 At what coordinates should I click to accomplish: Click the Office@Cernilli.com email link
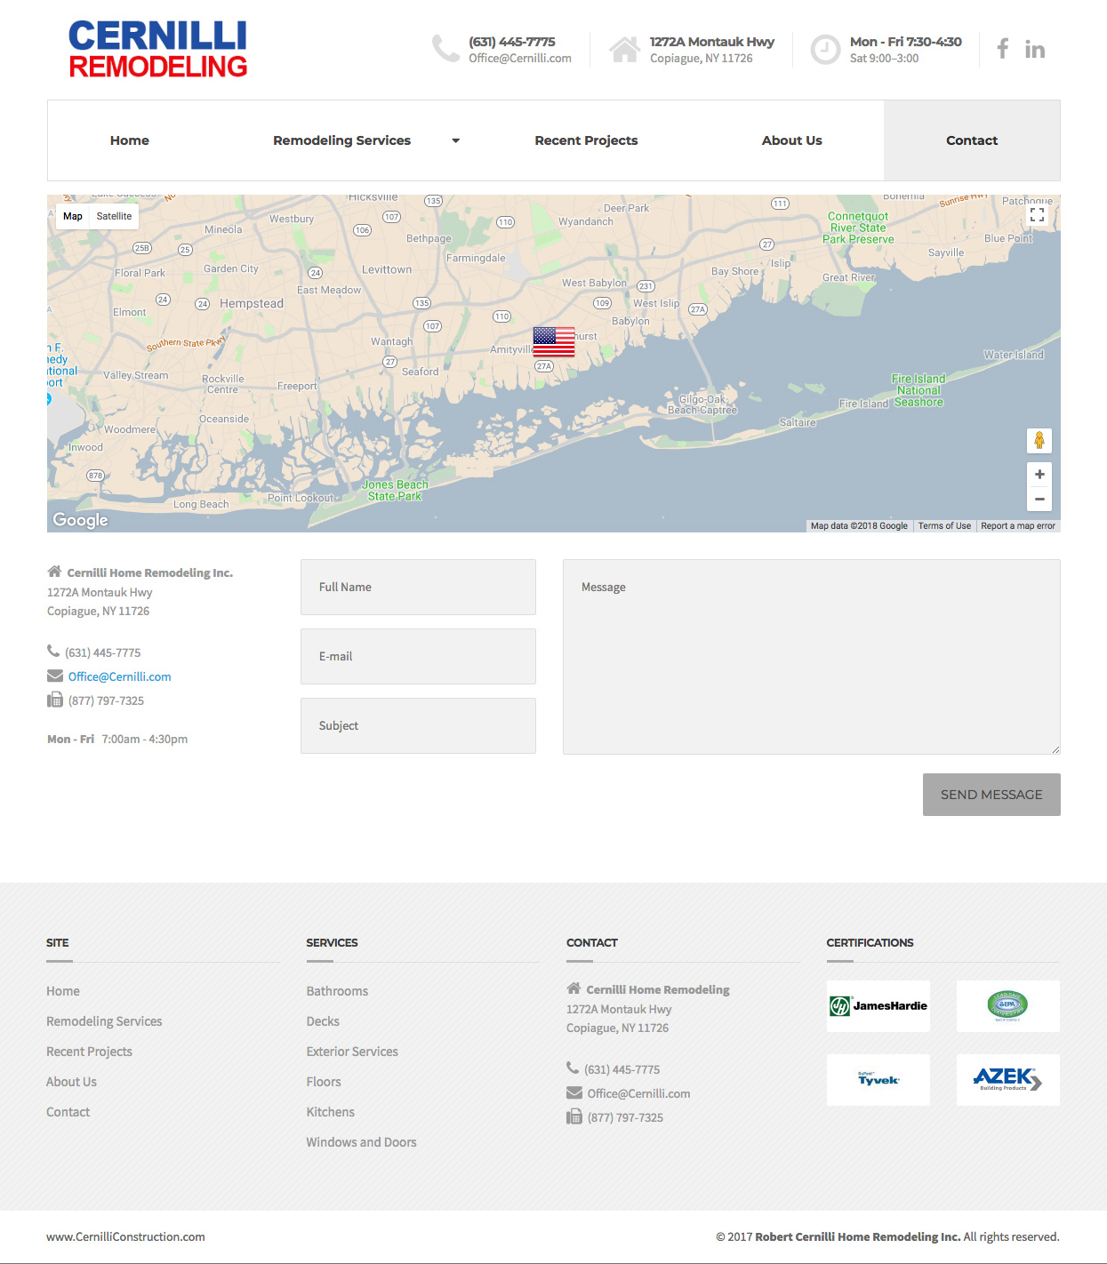click(x=119, y=676)
